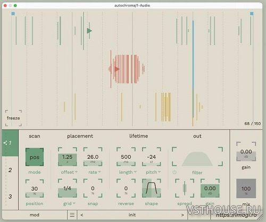
Task: Click the grid value 1/4
Action: 68,189
